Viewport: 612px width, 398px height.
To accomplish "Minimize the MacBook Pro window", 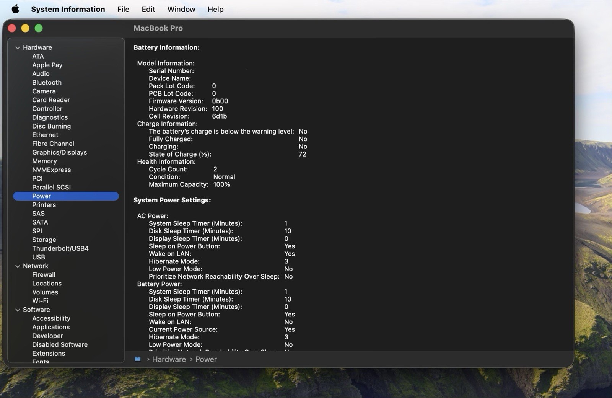I will [x=25, y=28].
